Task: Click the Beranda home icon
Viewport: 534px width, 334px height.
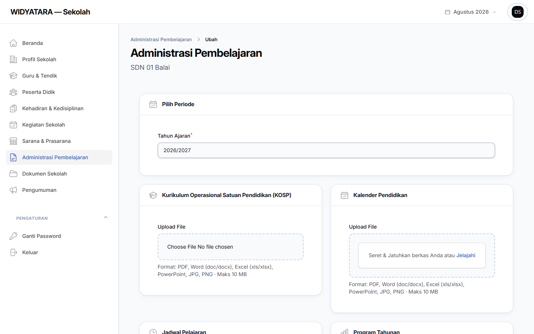Action: tap(13, 43)
